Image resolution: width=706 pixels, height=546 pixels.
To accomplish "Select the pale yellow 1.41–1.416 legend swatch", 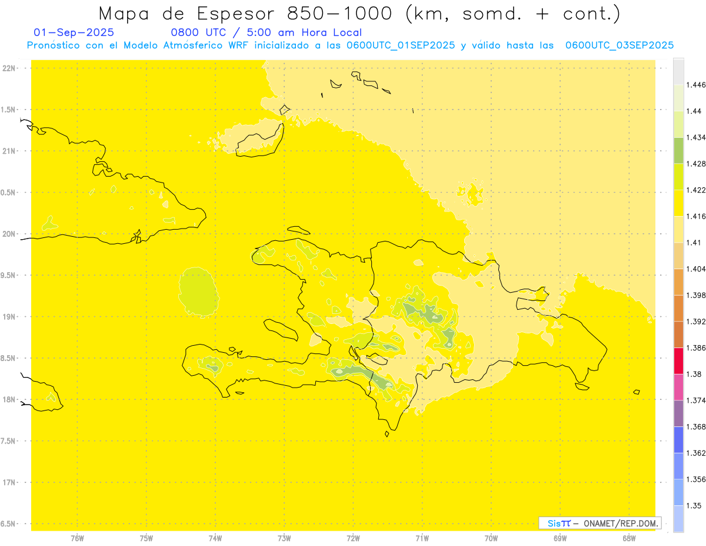I will pos(678,229).
